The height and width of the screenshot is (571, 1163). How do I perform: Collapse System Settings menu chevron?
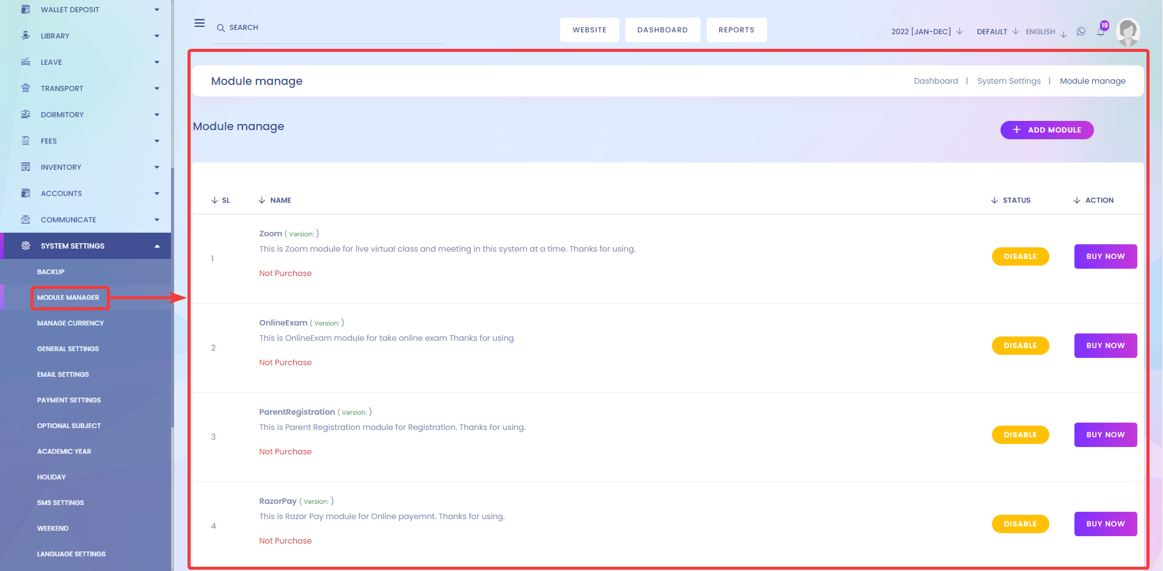157,246
